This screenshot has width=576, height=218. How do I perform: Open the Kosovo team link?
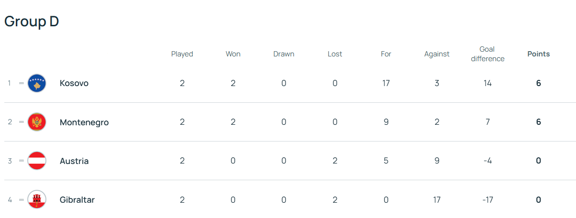(x=74, y=83)
